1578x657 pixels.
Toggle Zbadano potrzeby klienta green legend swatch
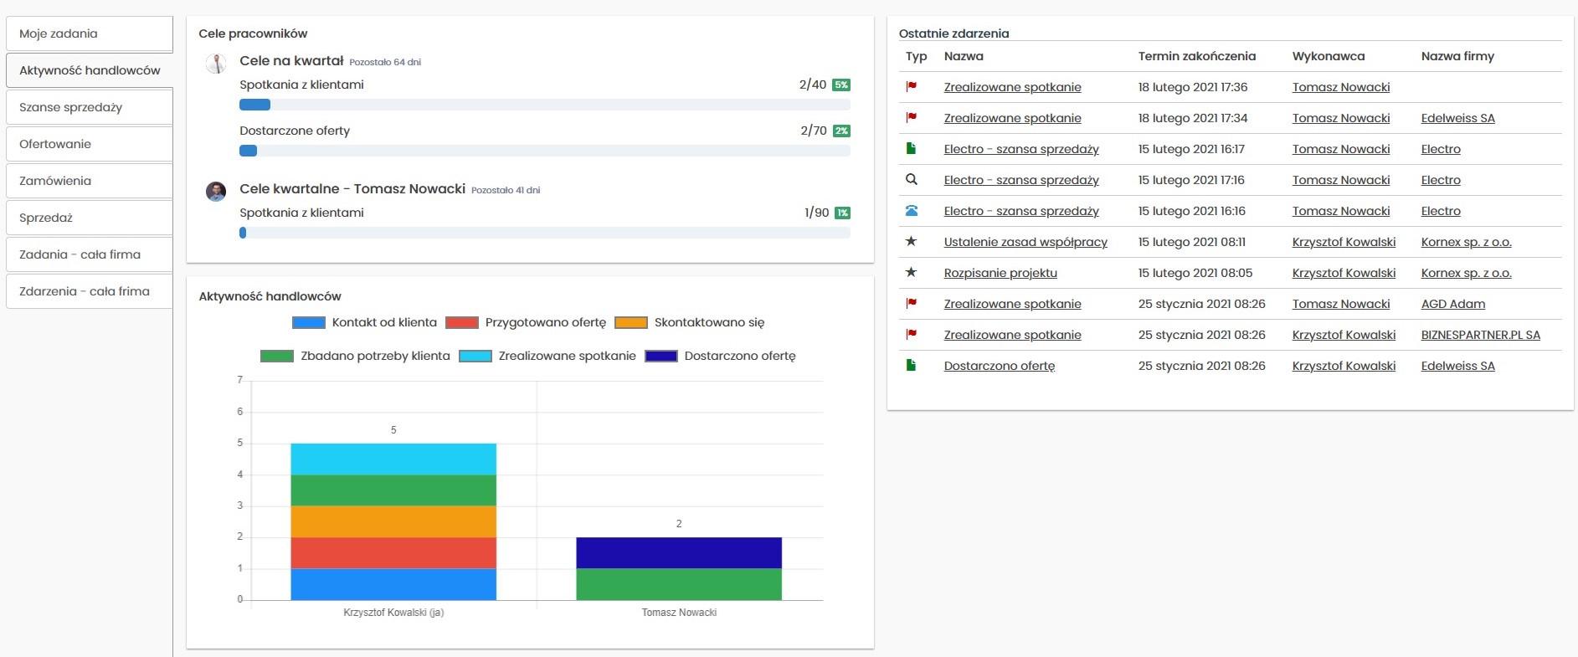pos(277,357)
